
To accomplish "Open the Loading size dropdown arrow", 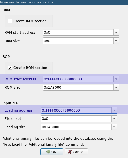I will (x=114, y=127).
